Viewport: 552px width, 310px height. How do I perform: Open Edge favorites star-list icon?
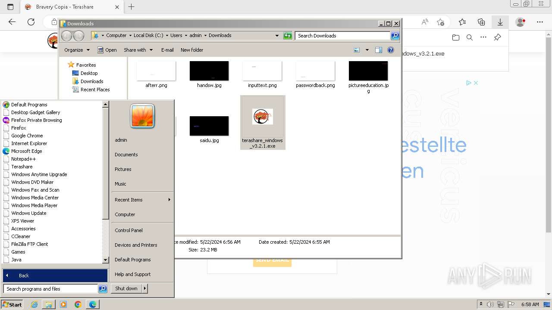tap(462, 22)
